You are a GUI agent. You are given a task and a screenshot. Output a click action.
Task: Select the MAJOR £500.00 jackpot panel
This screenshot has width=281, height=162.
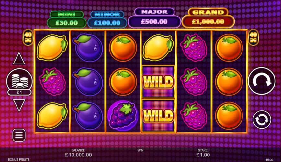[x=154, y=18]
